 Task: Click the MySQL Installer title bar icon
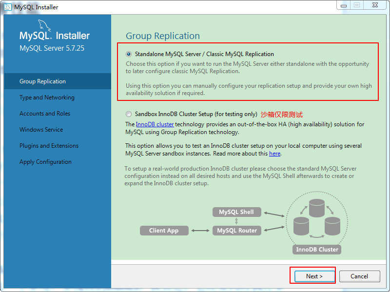click(x=7, y=7)
